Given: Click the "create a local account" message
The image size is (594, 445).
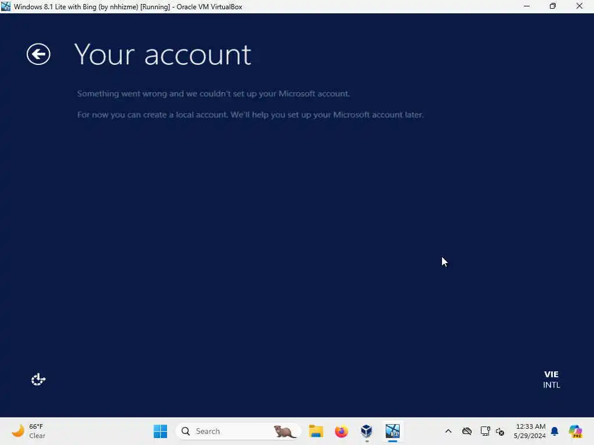Looking at the screenshot, I should (x=250, y=115).
